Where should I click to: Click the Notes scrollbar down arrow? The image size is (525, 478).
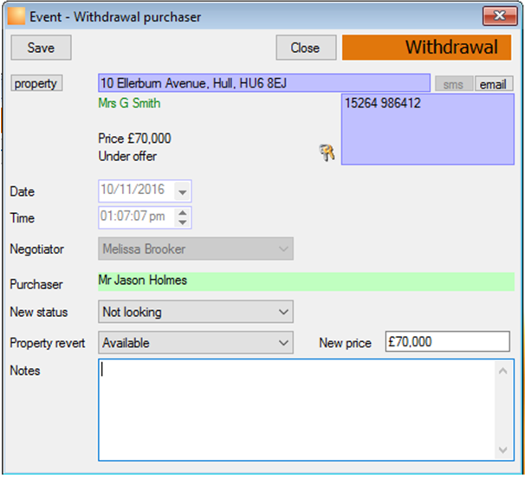point(502,449)
